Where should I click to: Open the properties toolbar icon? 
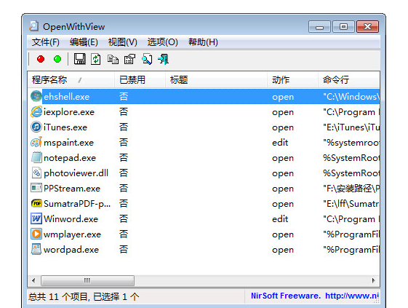(130, 59)
